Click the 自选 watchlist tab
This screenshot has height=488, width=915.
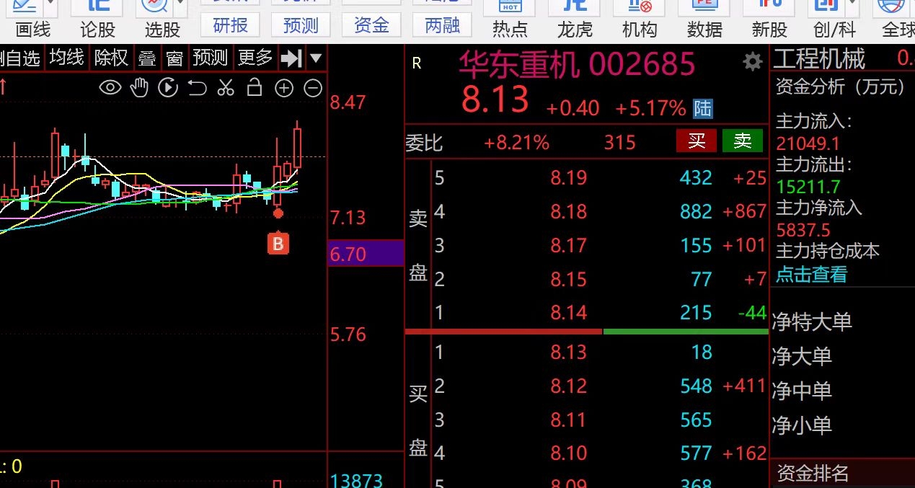22,58
